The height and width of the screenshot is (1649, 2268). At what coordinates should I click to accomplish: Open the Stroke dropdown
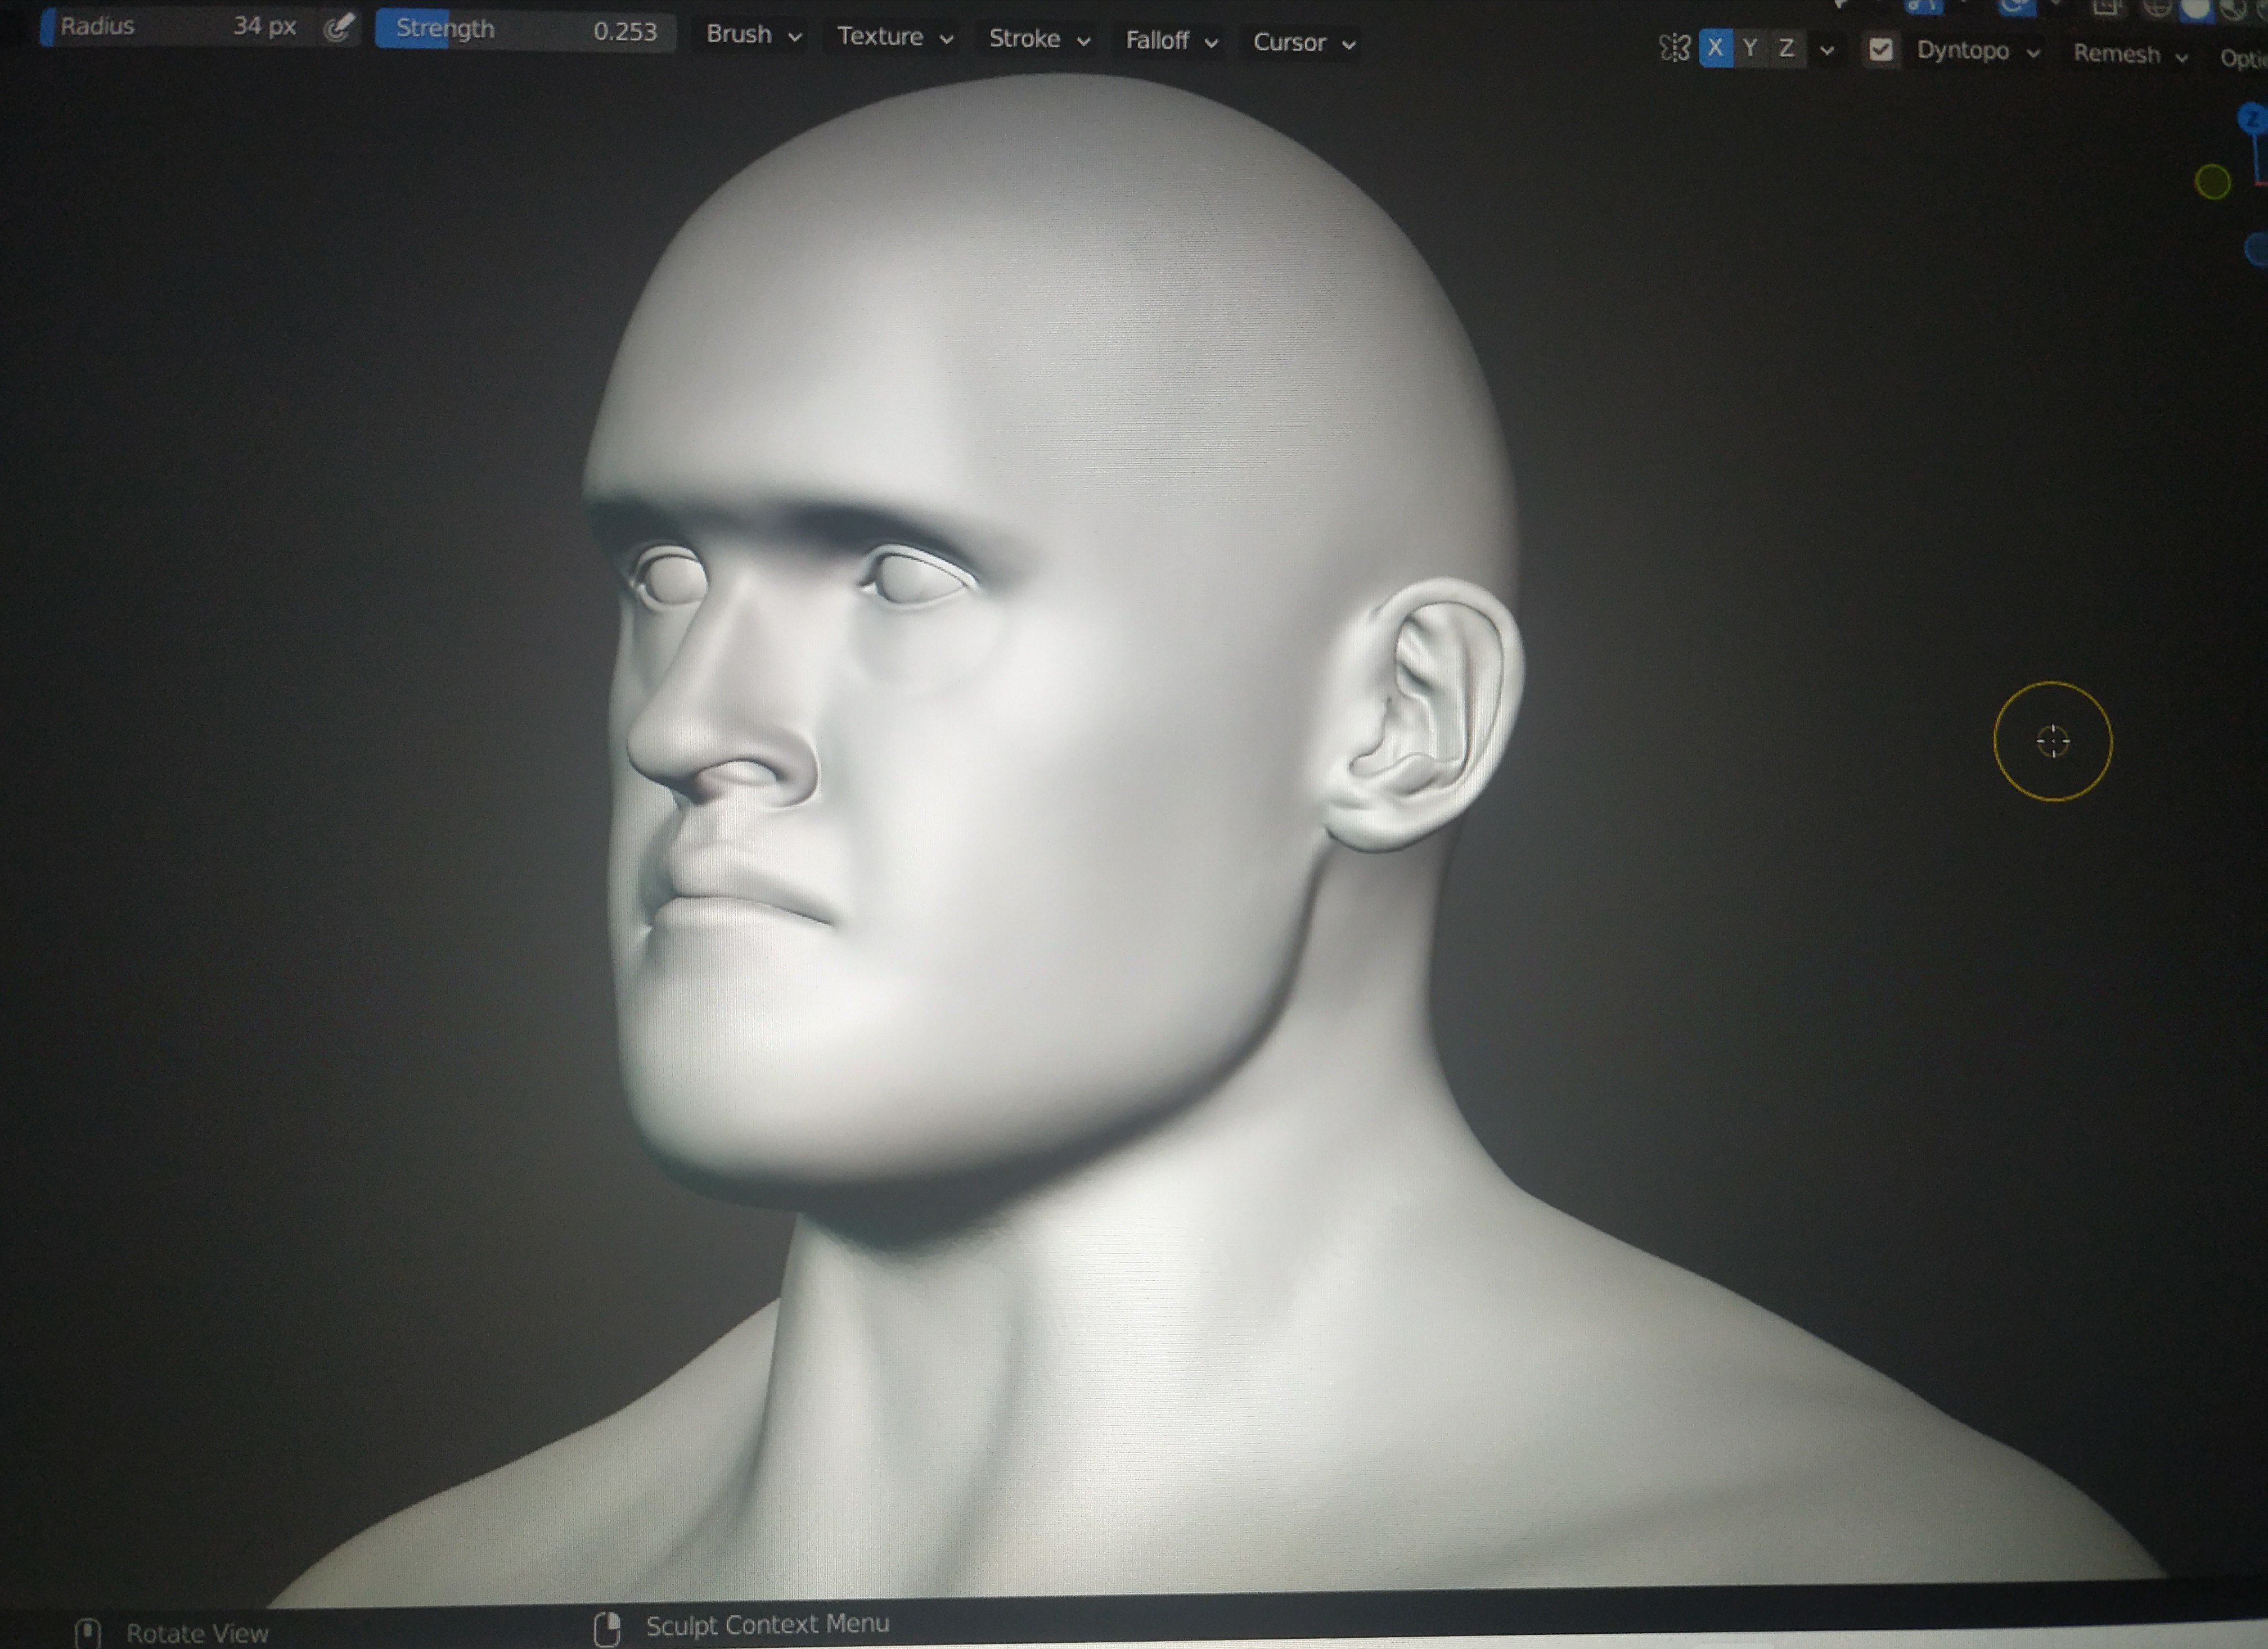pos(1038,39)
